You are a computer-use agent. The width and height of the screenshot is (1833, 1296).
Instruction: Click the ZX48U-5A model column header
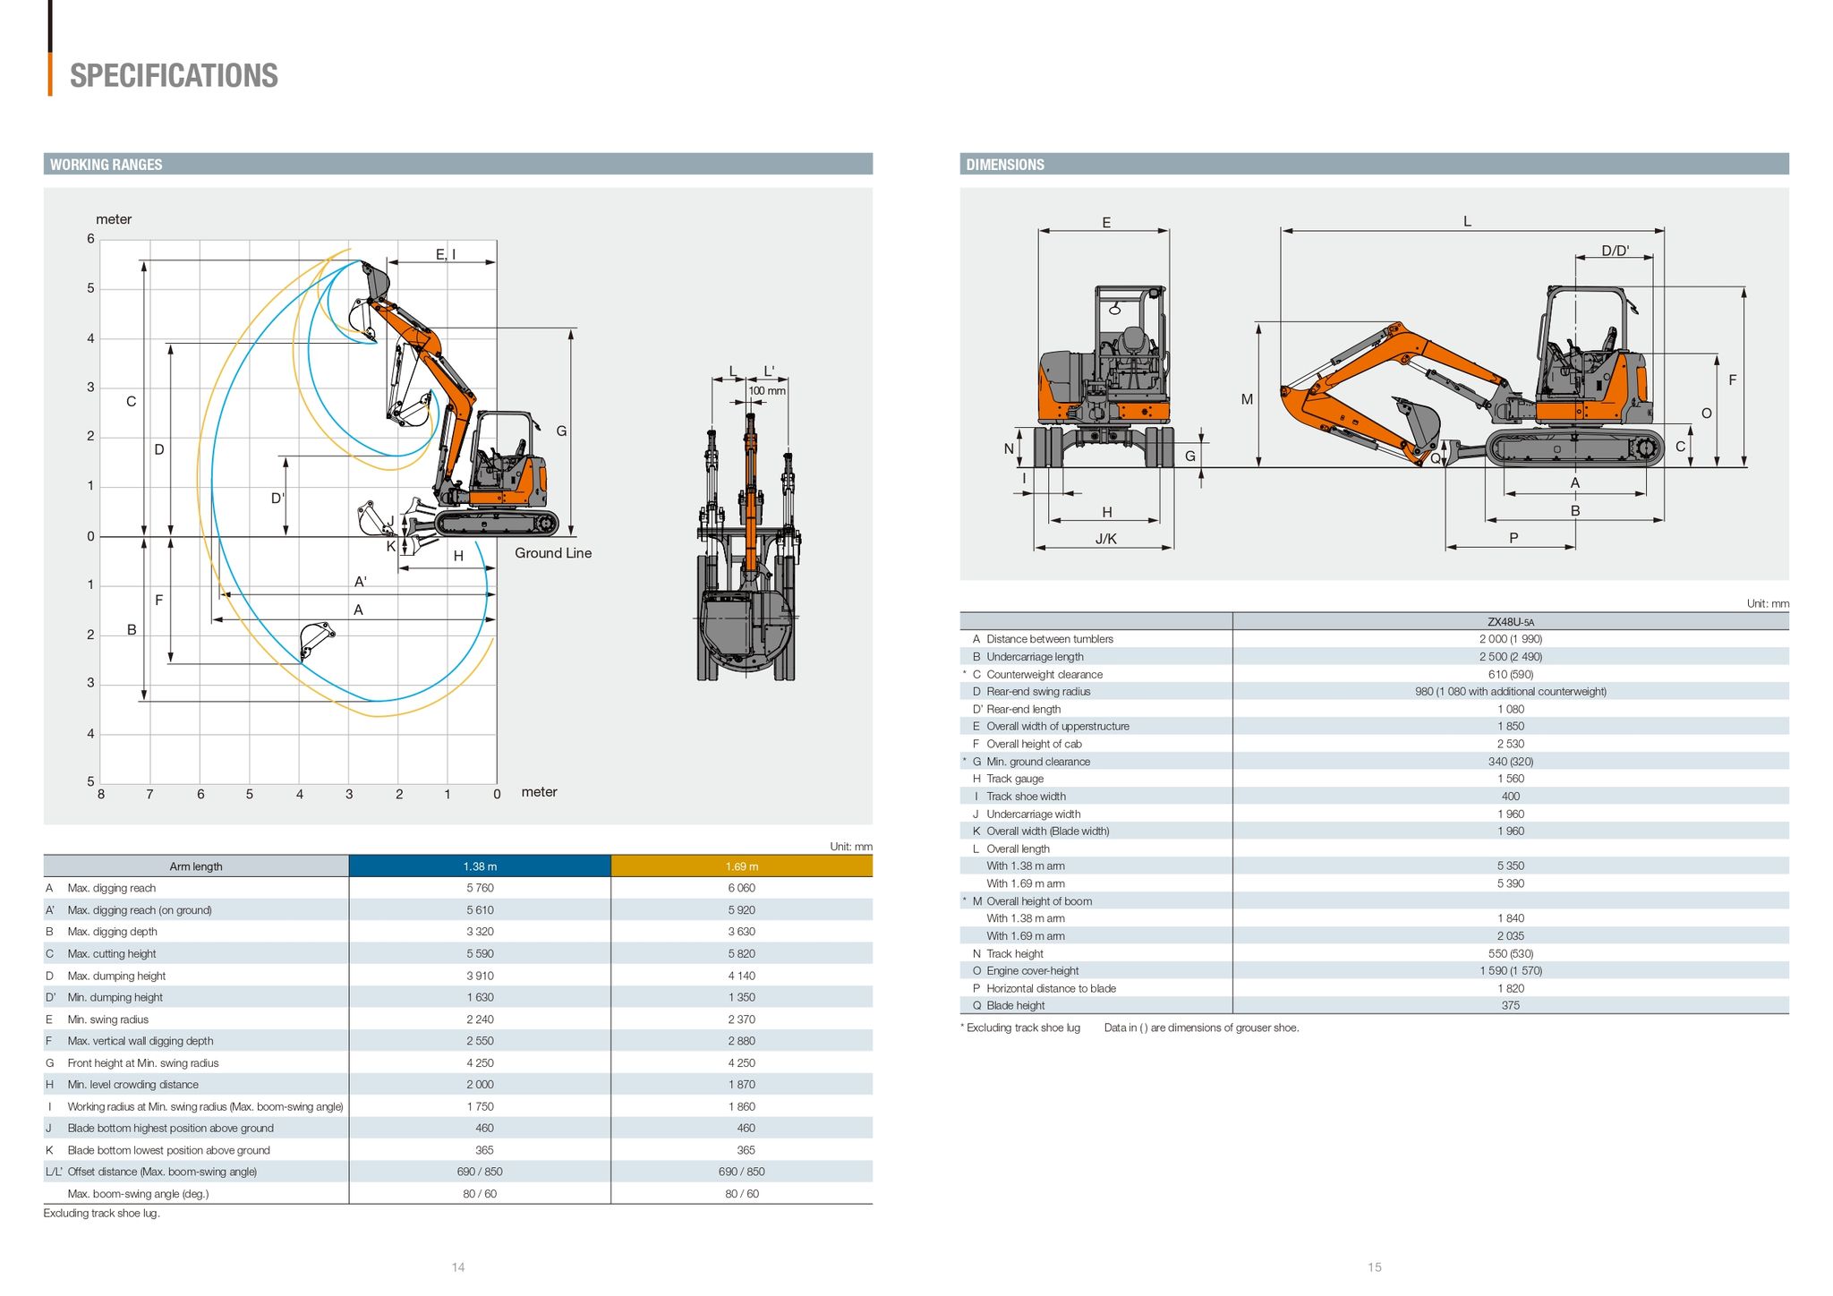[1511, 622]
